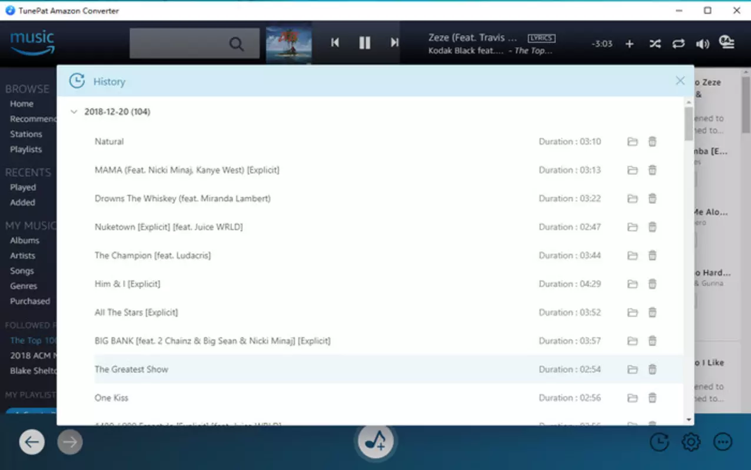The height and width of the screenshot is (470, 751).
Task: Click the History scrollbar down arrow
Action: (689, 420)
